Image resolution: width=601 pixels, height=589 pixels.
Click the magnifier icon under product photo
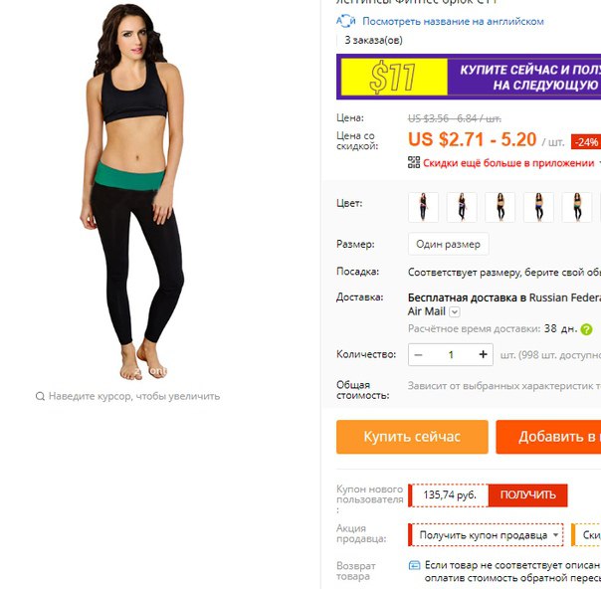tap(40, 396)
